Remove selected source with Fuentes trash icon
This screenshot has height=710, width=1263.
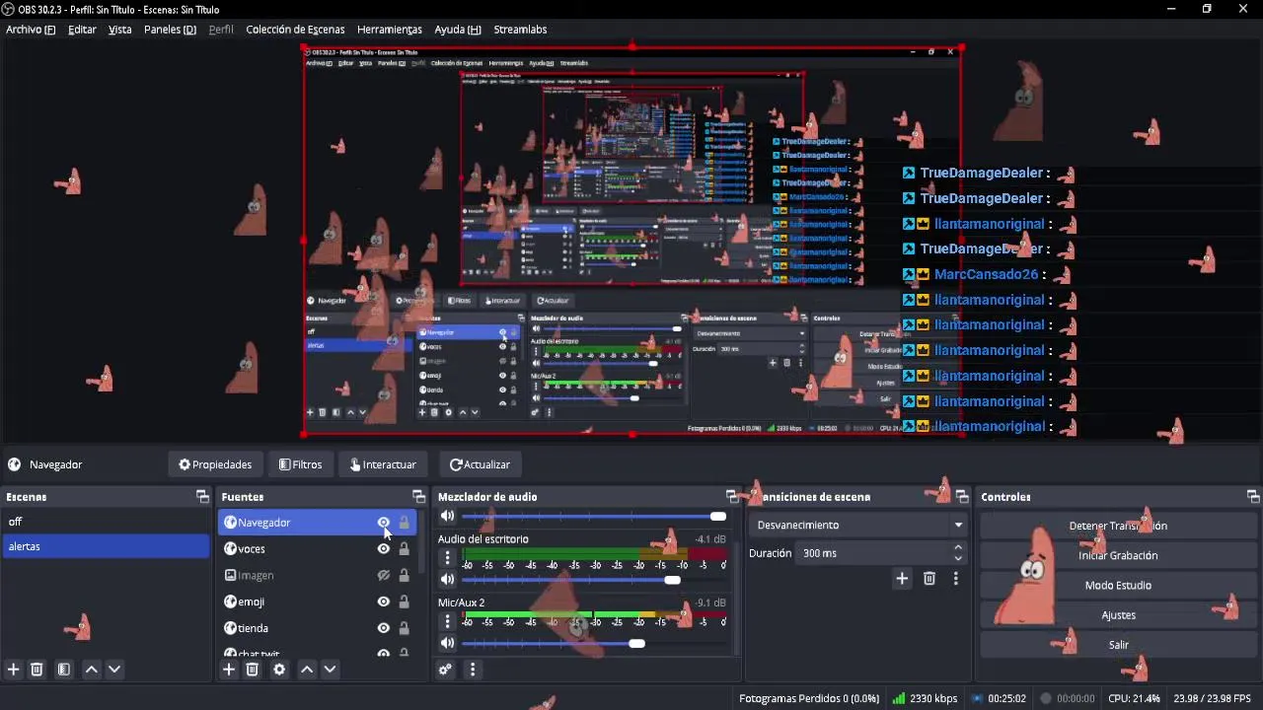[x=253, y=670]
